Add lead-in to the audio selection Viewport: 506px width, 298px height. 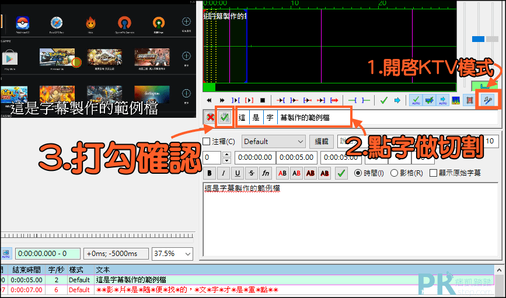pos(352,100)
